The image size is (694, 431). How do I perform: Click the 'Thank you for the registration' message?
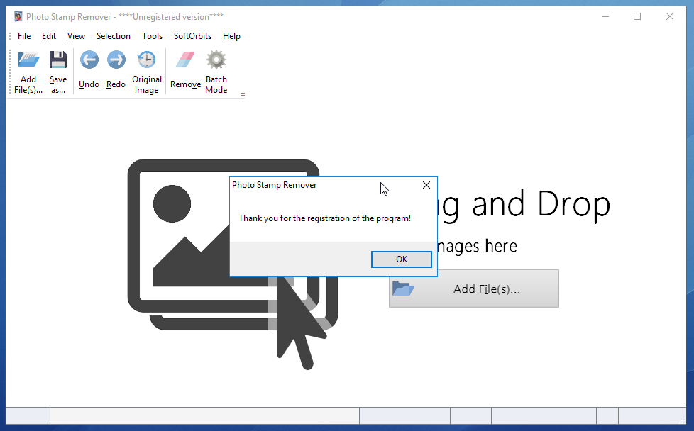coord(324,218)
